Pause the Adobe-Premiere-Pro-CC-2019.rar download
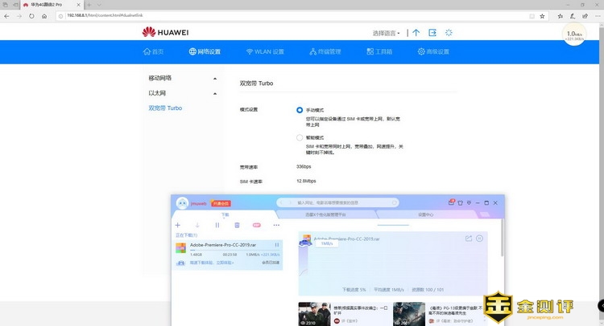The width and height of the screenshot is (604, 326). (x=277, y=245)
